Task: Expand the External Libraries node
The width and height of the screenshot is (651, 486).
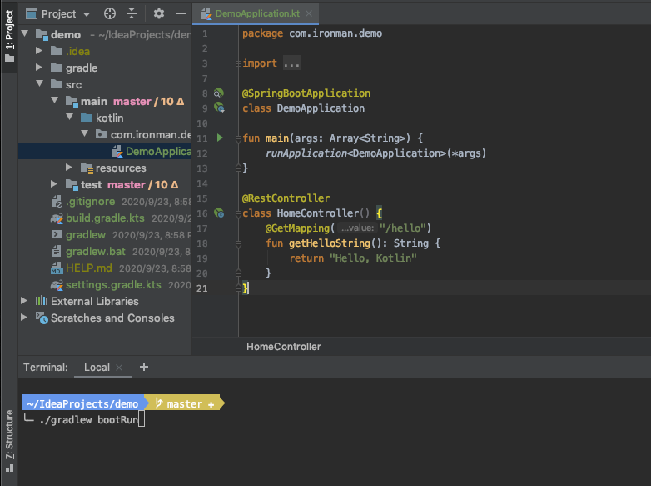Action: (x=24, y=301)
